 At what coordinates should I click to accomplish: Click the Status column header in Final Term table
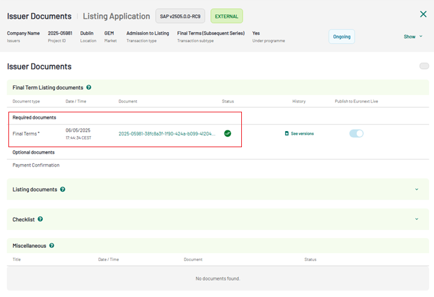[x=228, y=101]
